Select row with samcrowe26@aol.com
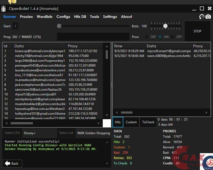The image size is (213, 170). (x=52, y=89)
